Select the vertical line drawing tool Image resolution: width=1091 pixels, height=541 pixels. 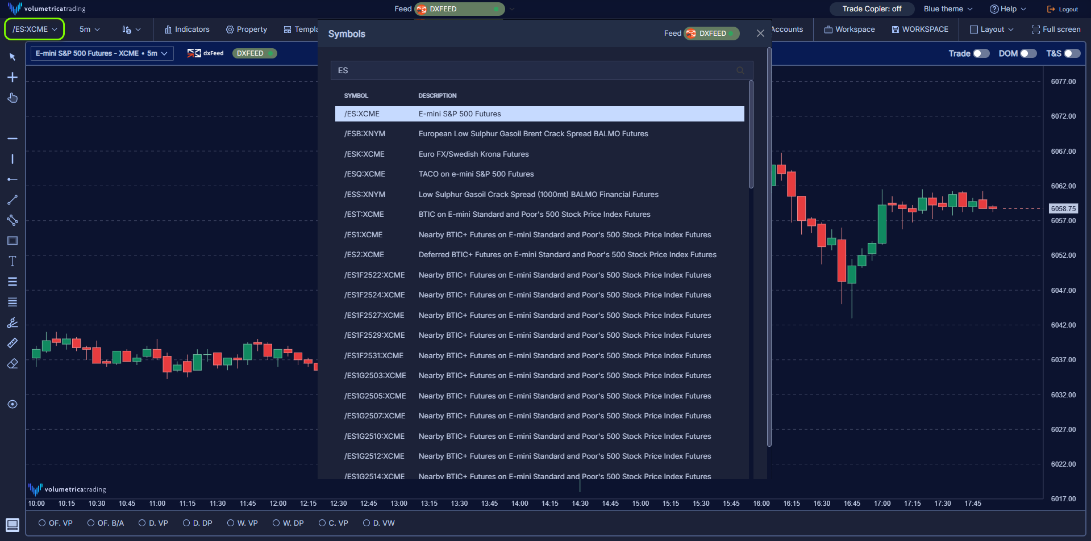[13, 159]
